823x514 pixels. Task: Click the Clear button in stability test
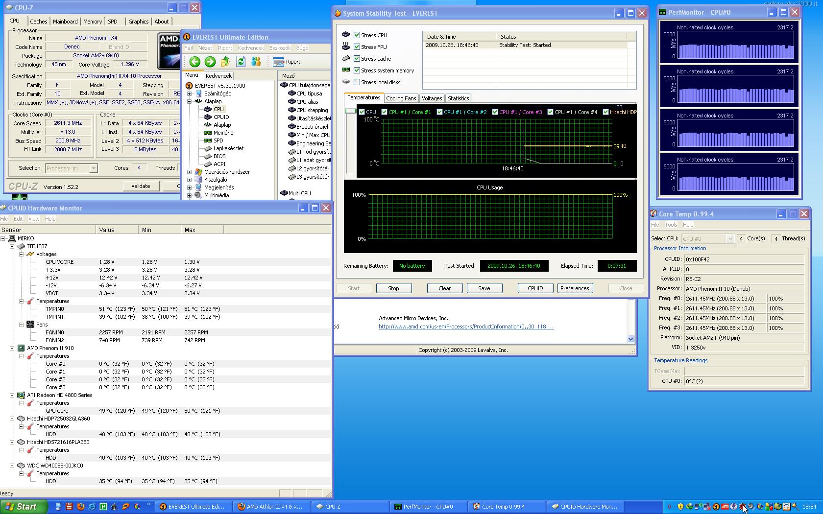point(445,288)
